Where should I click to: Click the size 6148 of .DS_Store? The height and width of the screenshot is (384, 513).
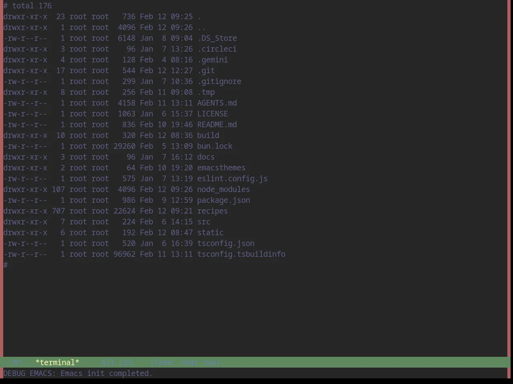[x=127, y=38]
